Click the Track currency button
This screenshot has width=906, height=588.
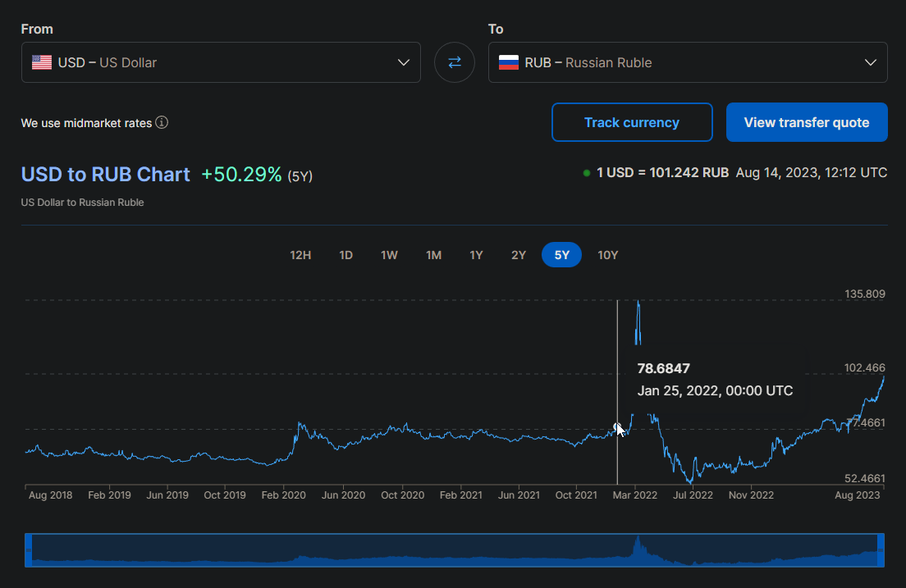631,122
